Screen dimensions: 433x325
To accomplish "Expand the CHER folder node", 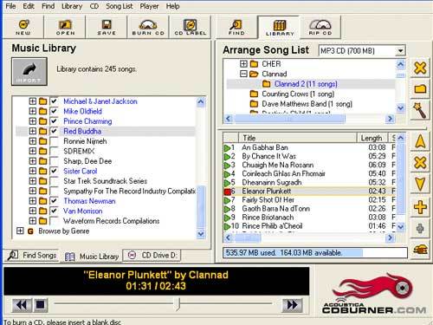I will pos(243,64).
